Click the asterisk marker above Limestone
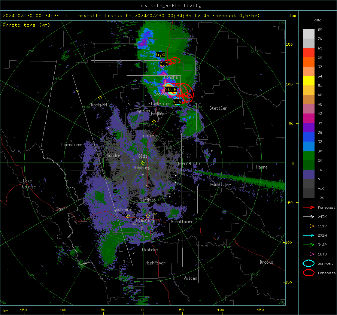Image resolution: width=337 pixels, height=315 pixels. pos(71,141)
